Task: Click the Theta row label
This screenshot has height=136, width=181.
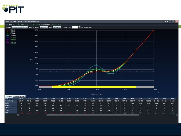Action: click(x=11, y=108)
